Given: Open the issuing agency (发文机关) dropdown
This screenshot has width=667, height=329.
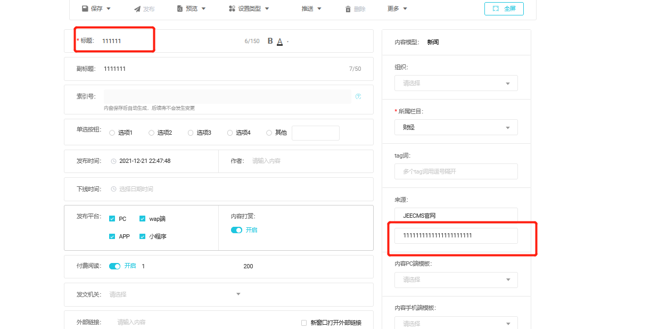Looking at the screenshot, I should 175,294.
